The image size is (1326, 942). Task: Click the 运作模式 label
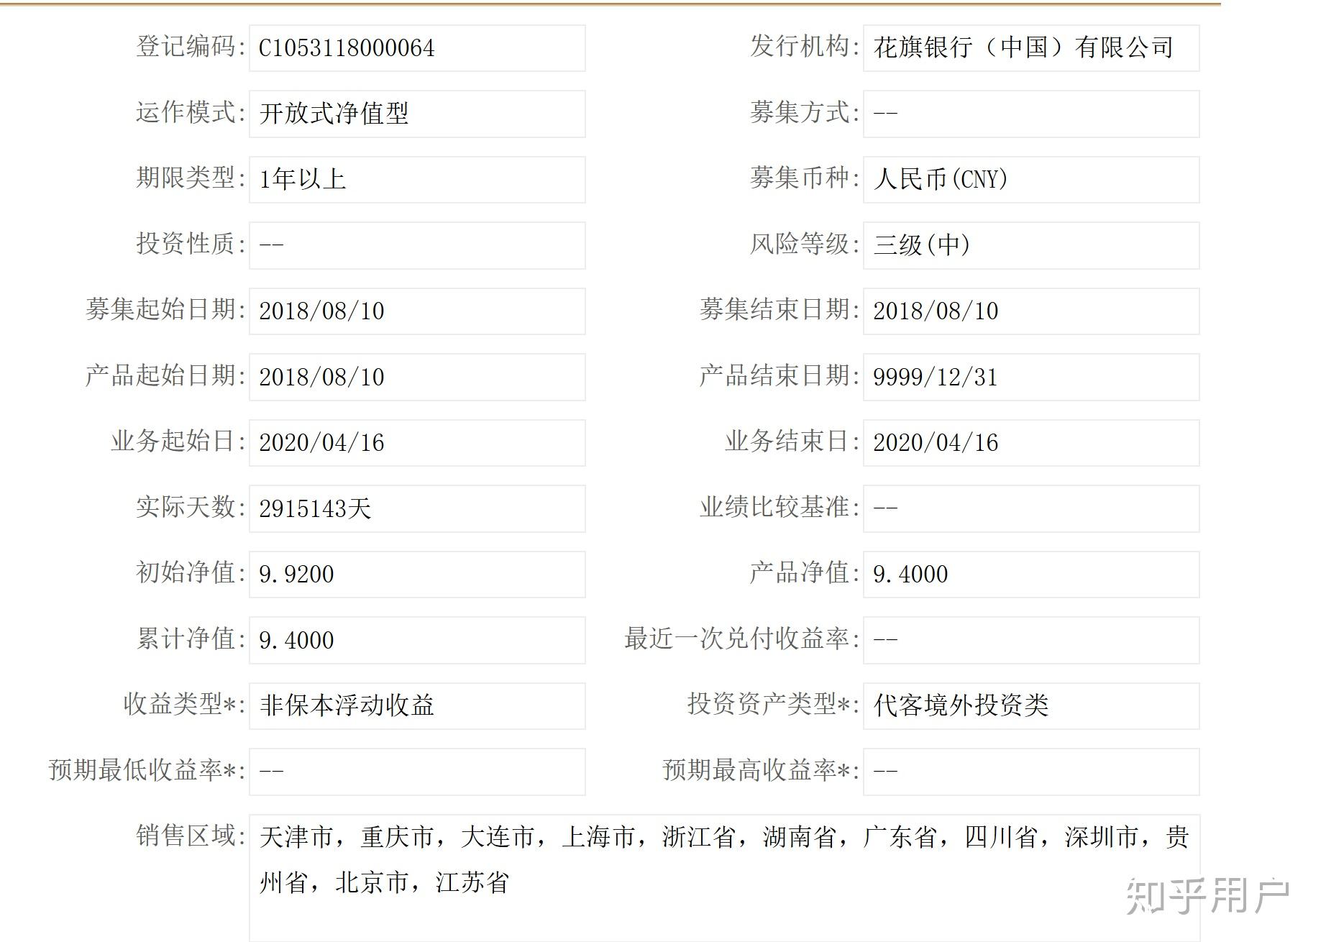(191, 112)
